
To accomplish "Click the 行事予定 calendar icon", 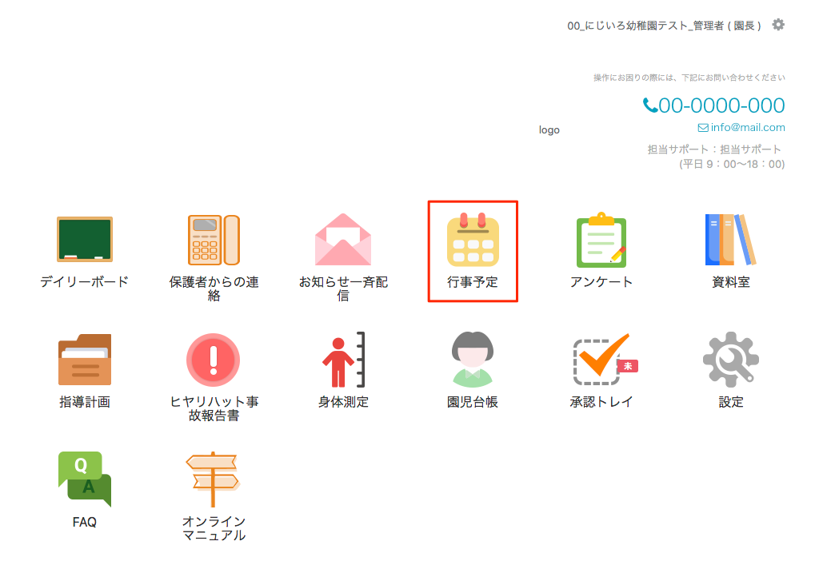I will (x=473, y=240).
